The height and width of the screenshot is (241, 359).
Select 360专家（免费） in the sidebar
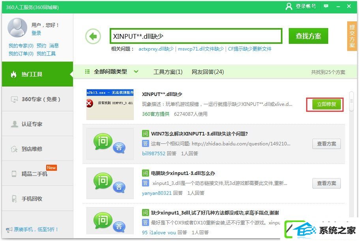pos(37,99)
